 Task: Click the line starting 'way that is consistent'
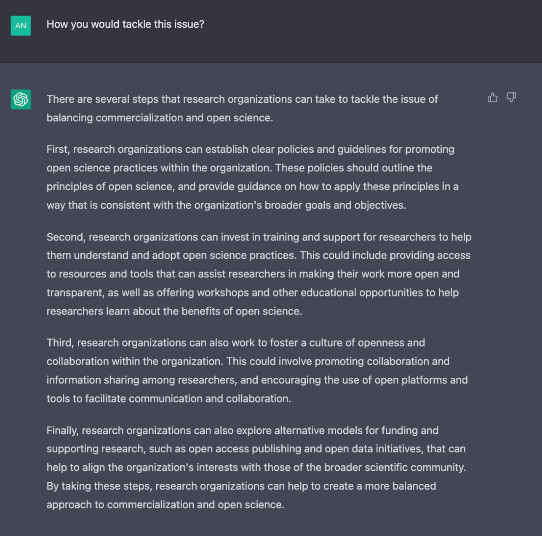click(227, 205)
